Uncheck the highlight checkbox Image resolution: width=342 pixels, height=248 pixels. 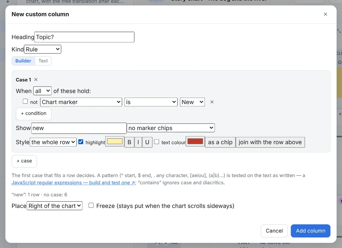tap(81, 142)
